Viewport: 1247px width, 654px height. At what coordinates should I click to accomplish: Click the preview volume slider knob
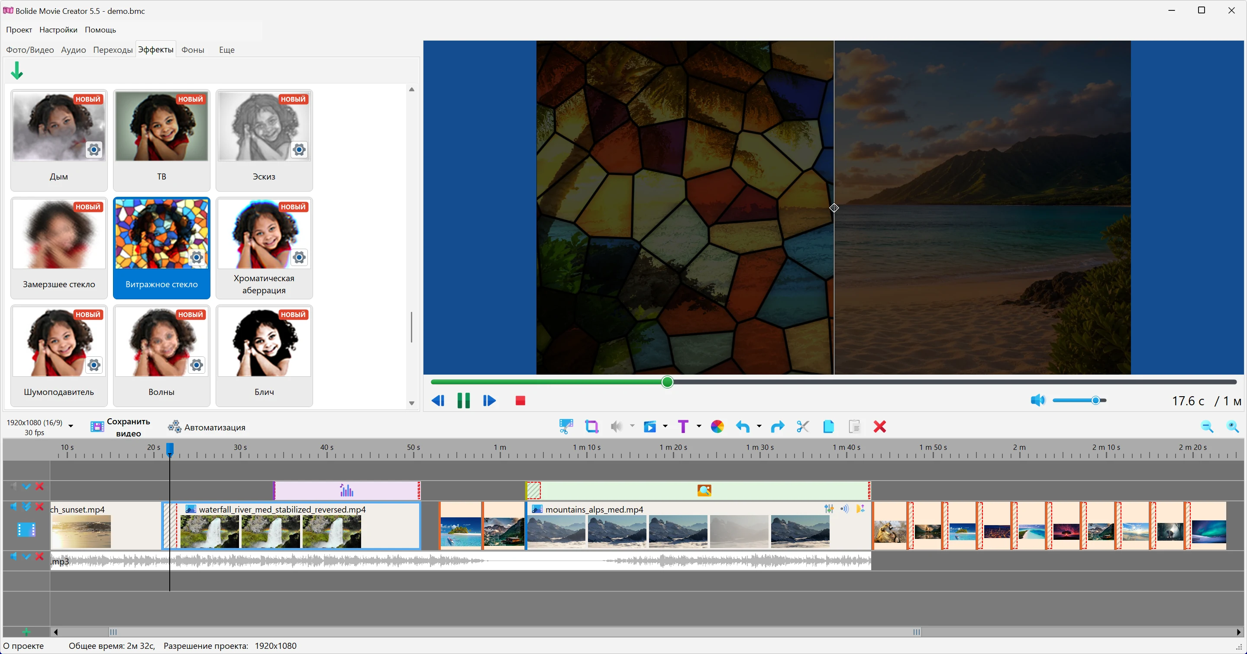coord(1095,400)
